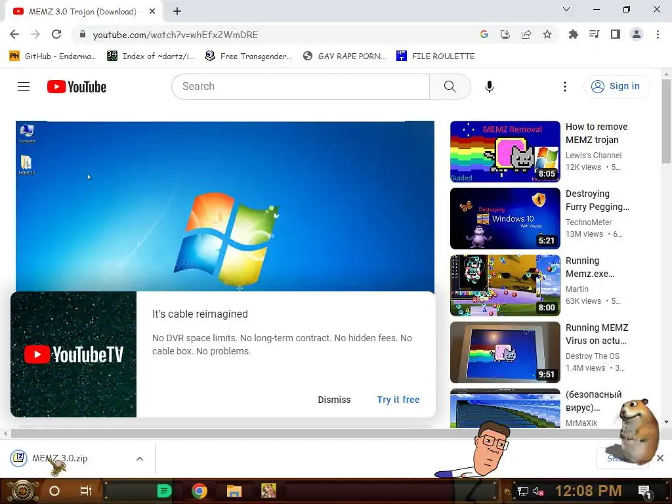The width and height of the screenshot is (672, 504).
Task: Go back in browser history
Action: click(x=14, y=34)
